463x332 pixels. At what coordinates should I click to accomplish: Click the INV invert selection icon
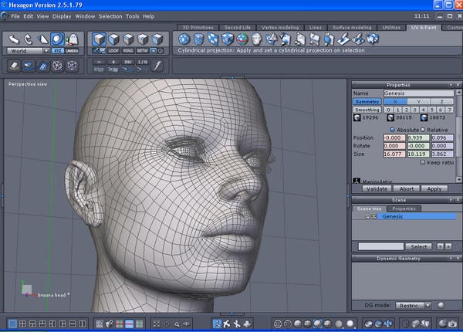(x=128, y=62)
